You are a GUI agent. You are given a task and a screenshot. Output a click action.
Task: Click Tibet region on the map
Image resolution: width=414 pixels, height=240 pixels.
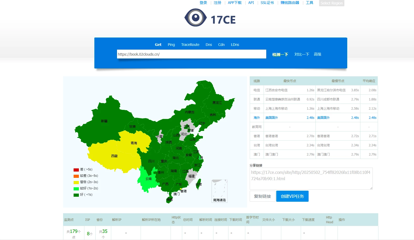(x=114, y=156)
